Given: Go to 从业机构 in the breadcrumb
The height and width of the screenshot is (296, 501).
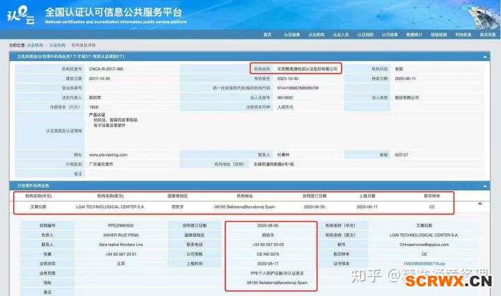Looking at the screenshot, I should pyautogui.click(x=35, y=45).
